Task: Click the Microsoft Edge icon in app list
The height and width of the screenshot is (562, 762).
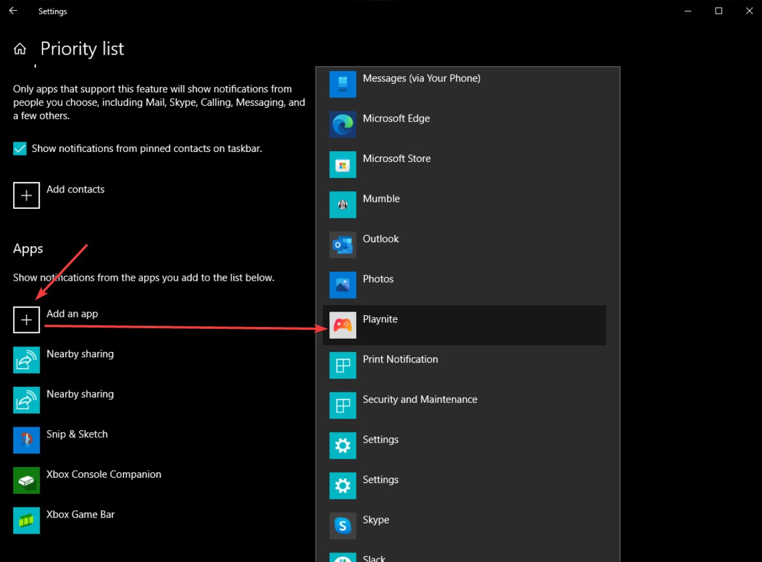Action: [x=343, y=125]
